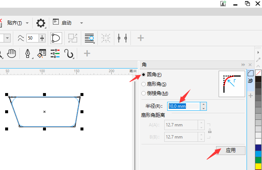Viewport: 262px width, 170px height.
Task: Select the Chamfer (倒棱角) radio option
Action: [x=143, y=93]
